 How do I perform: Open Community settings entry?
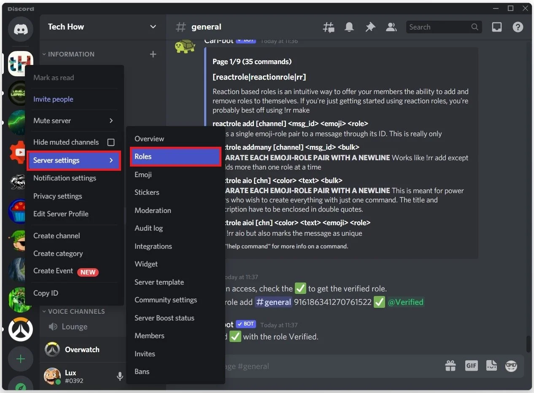175,300
